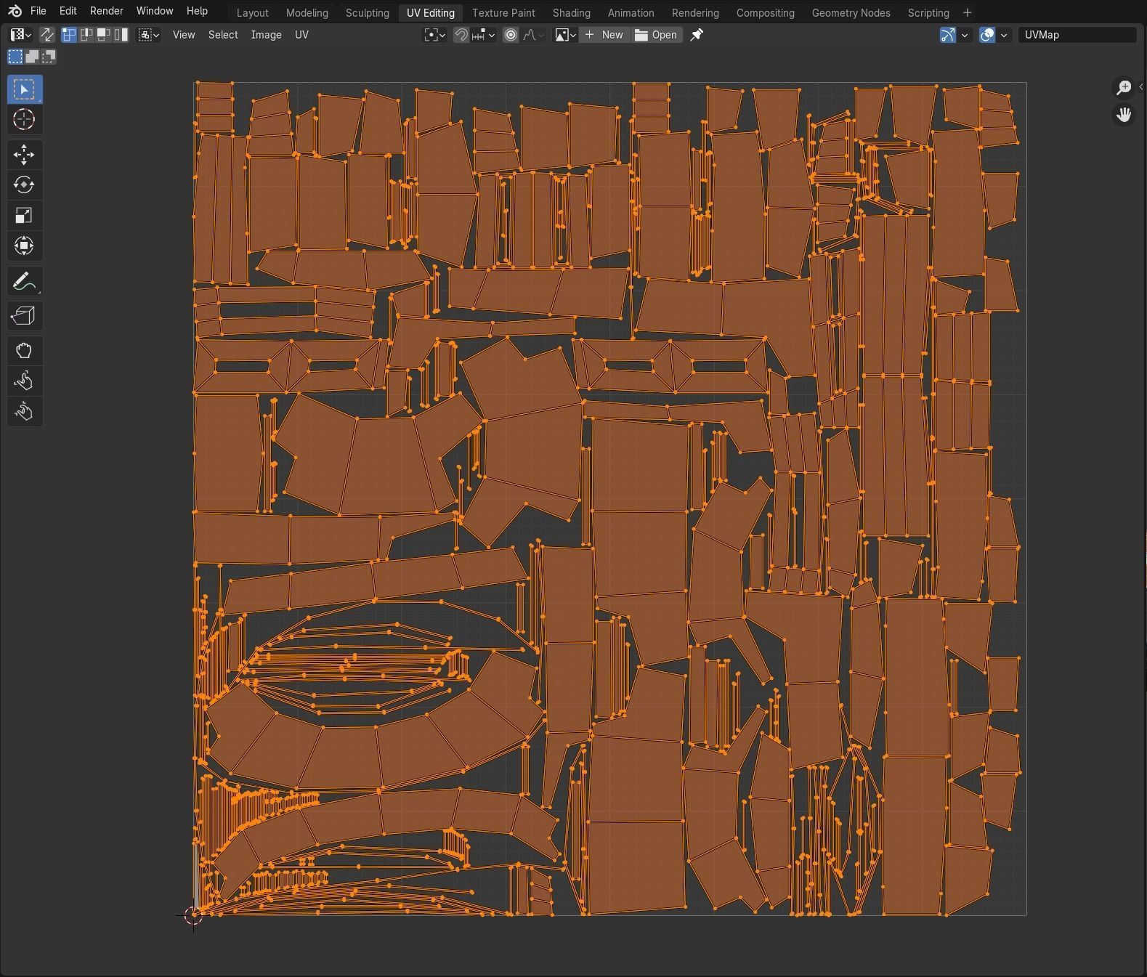The height and width of the screenshot is (977, 1147).
Task: Set selection mode to extend
Action: click(x=32, y=57)
